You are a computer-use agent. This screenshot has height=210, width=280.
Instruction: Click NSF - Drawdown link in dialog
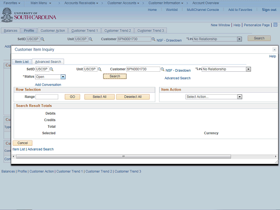[178, 70]
